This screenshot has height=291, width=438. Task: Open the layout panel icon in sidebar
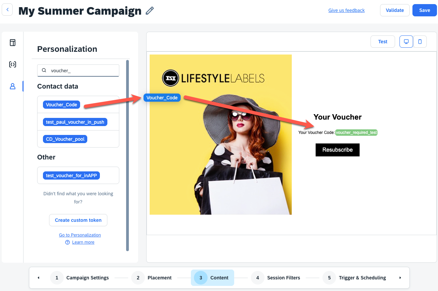point(13,43)
